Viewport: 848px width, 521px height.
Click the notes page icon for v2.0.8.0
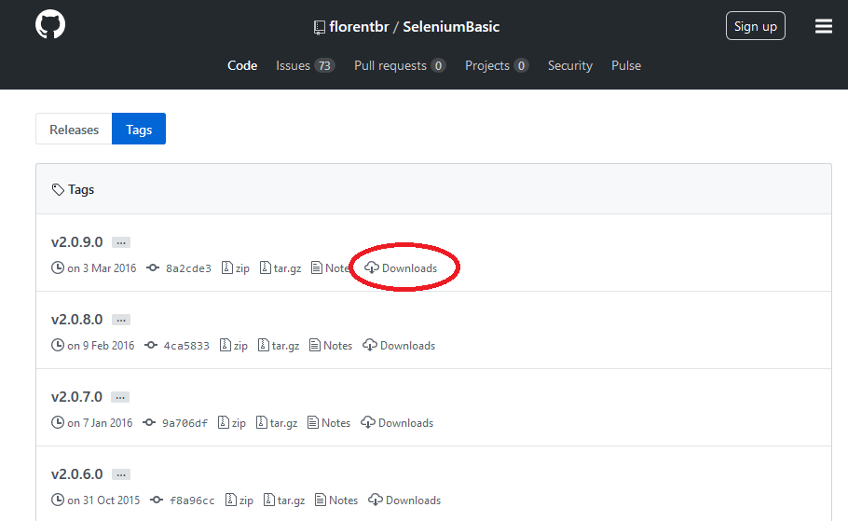(315, 345)
